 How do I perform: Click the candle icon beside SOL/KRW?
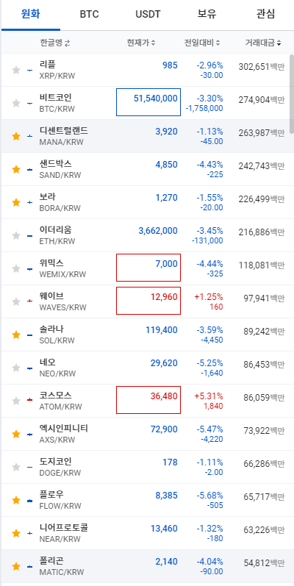click(x=30, y=335)
